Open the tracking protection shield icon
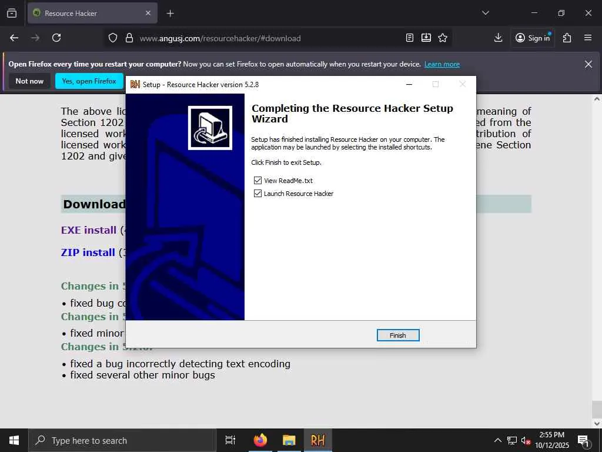 pyautogui.click(x=112, y=38)
